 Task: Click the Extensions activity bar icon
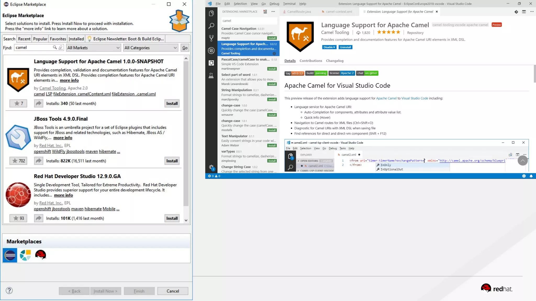coord(211,63)
